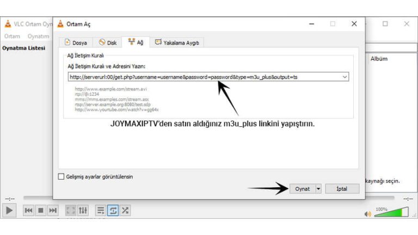
Task: Open the Ortam menu in VLC
Action: coord(12,36)
